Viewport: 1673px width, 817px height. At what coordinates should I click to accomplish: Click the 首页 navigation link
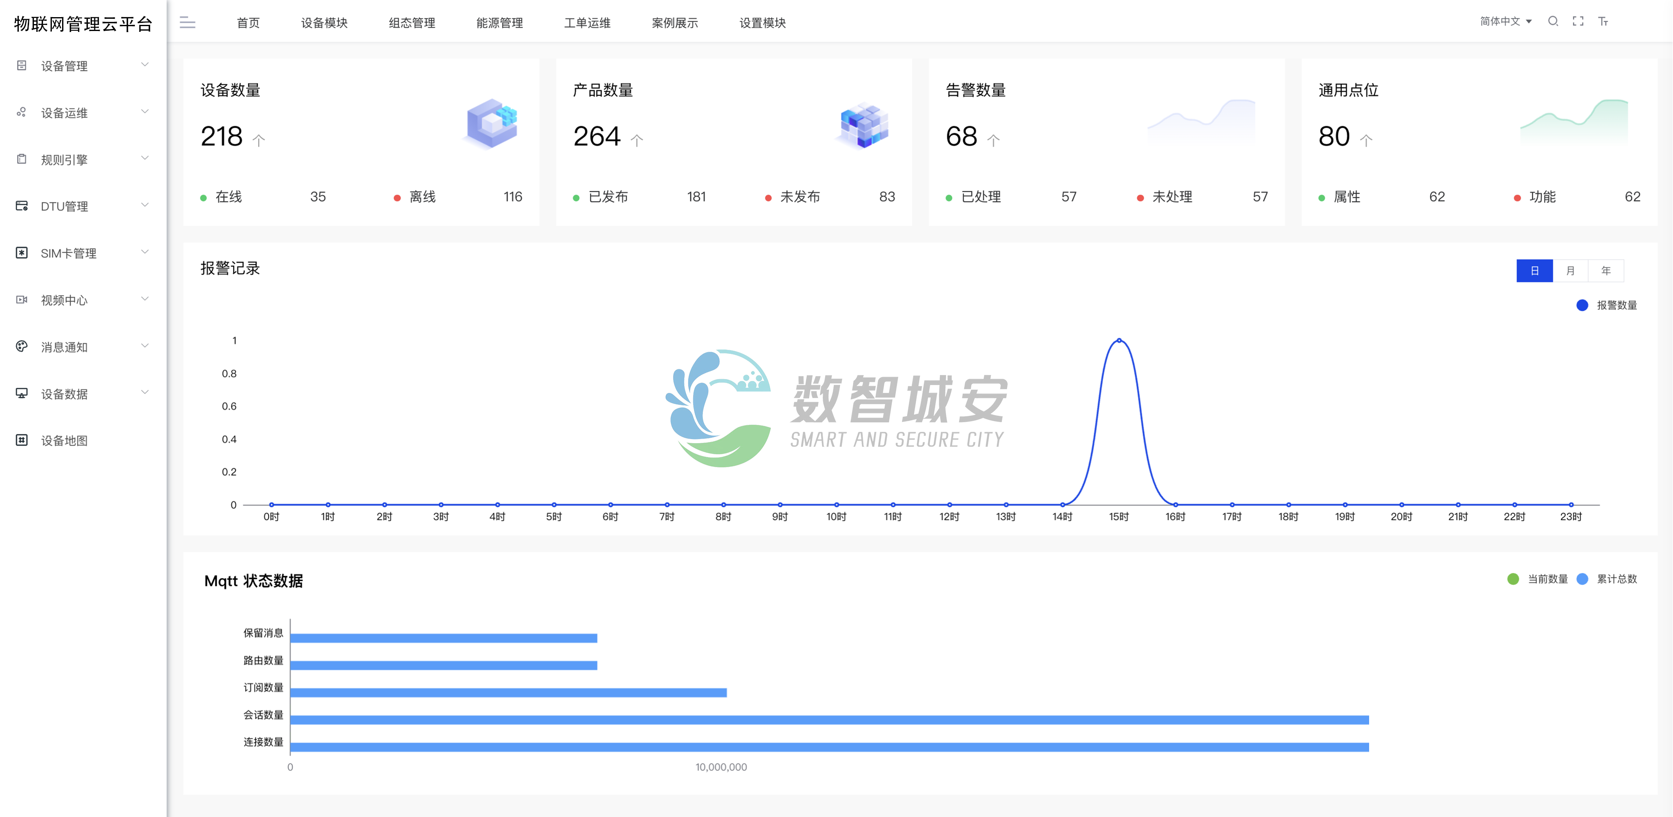coord(248,23)
